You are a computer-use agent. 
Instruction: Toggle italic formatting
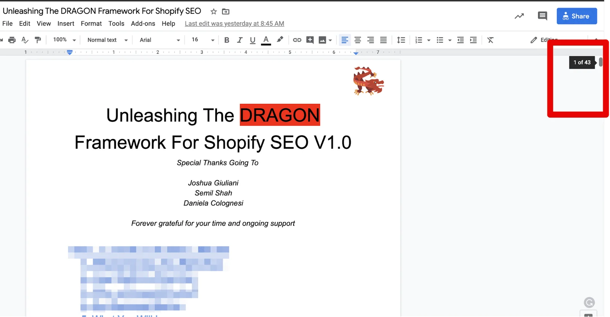point(239,40)
